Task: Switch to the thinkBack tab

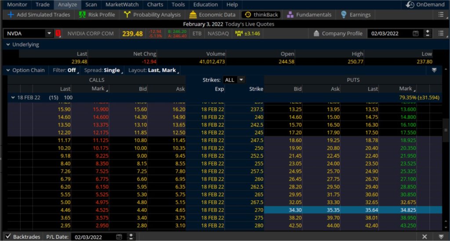Action: (x=261, y=14)
